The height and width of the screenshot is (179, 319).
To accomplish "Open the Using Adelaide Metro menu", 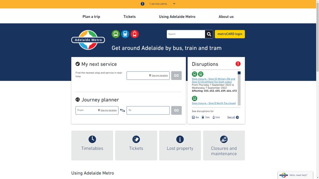I will (x=177, y=17).
